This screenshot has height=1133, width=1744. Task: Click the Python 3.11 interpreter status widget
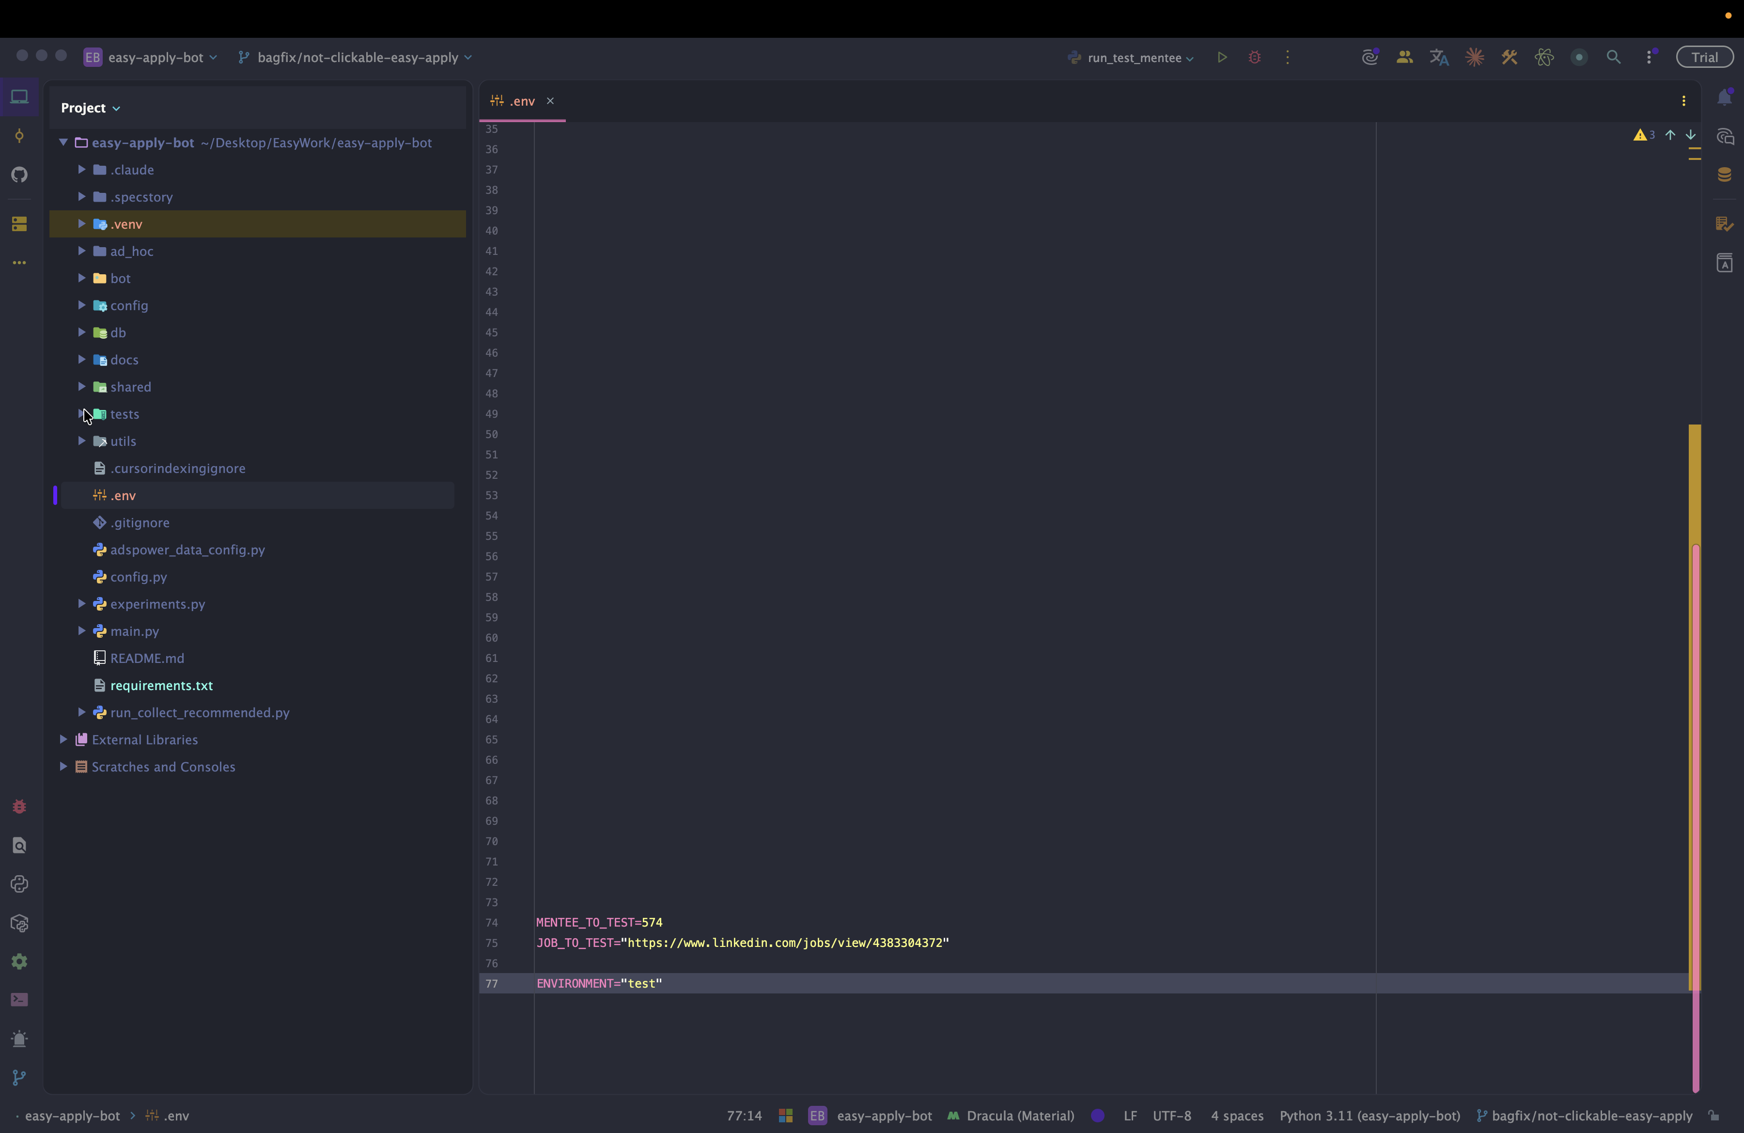1369,1116
